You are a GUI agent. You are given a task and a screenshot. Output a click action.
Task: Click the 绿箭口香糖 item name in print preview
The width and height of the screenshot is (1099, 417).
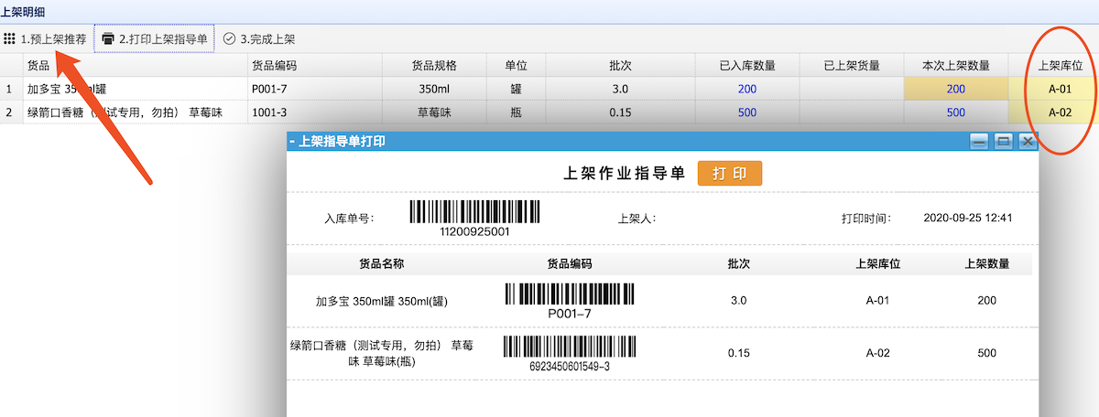point(382,353)
